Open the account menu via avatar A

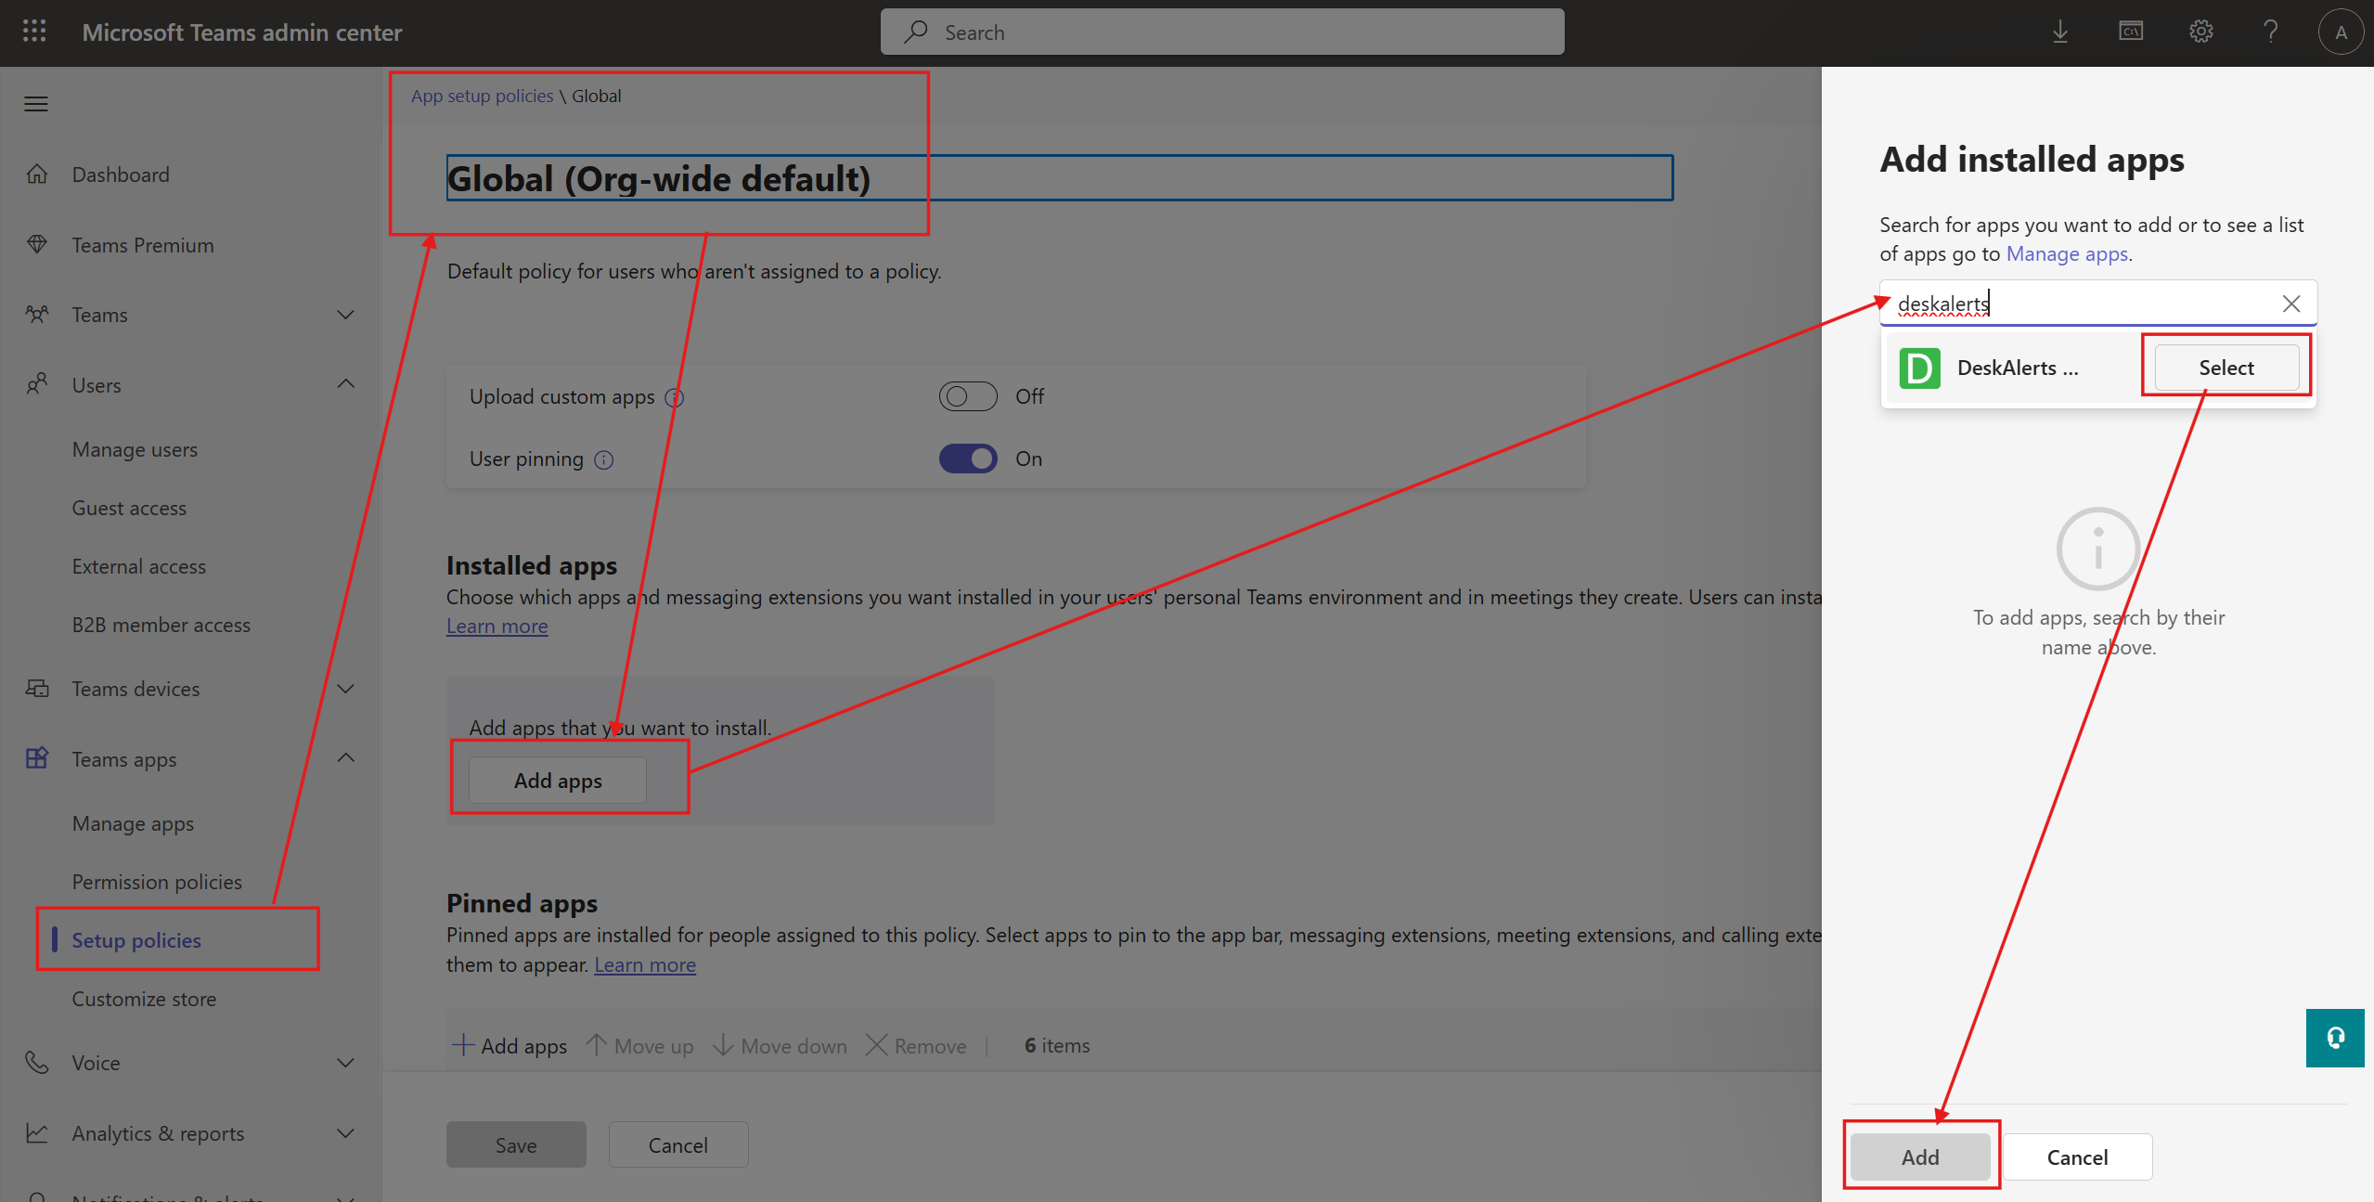point(2341,31)
